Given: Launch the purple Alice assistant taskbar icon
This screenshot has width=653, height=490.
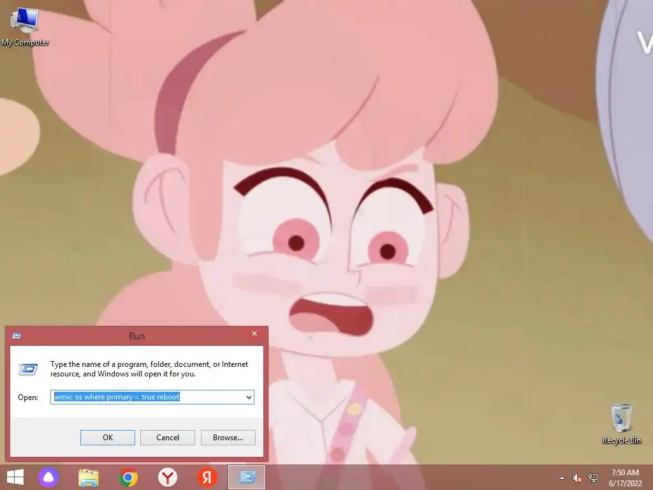Looking at the screenshot, I should coord(48,477).
